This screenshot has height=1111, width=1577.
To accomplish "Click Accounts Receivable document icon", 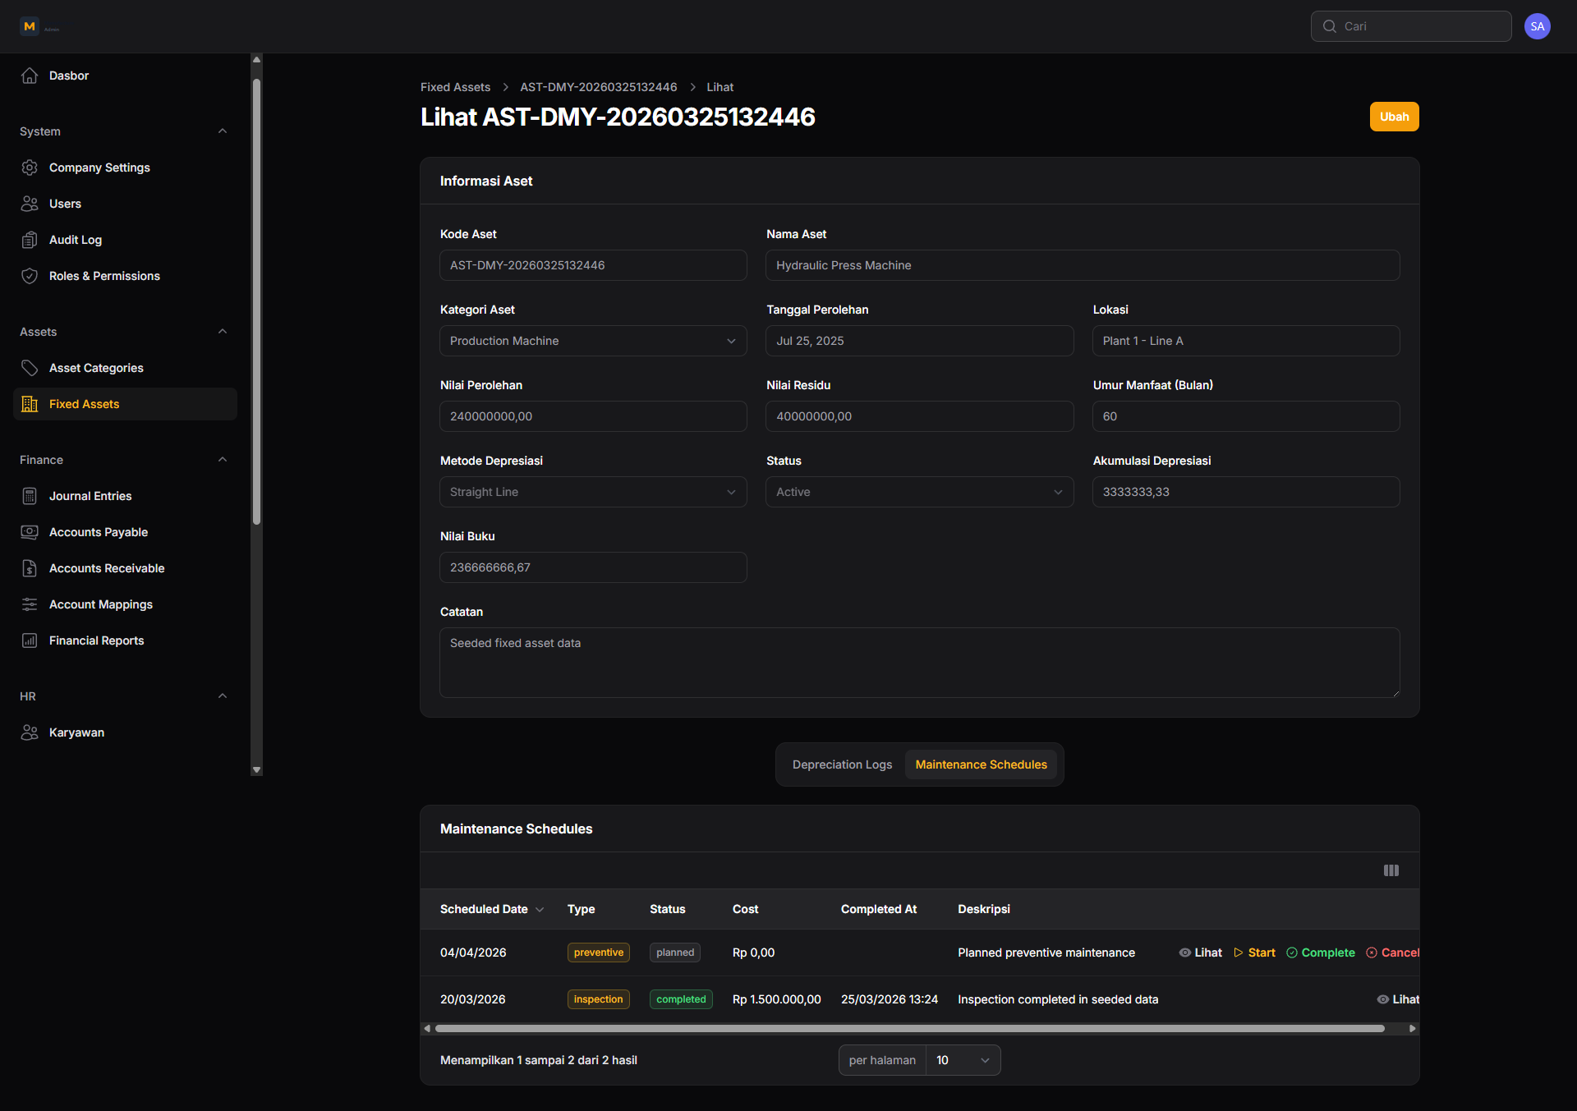I will coord(30,568).
